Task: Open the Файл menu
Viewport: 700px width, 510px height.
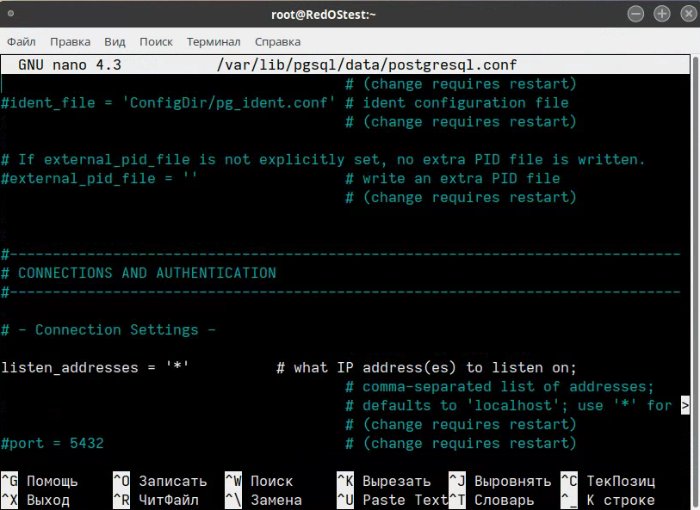Action: pos(22,41)
